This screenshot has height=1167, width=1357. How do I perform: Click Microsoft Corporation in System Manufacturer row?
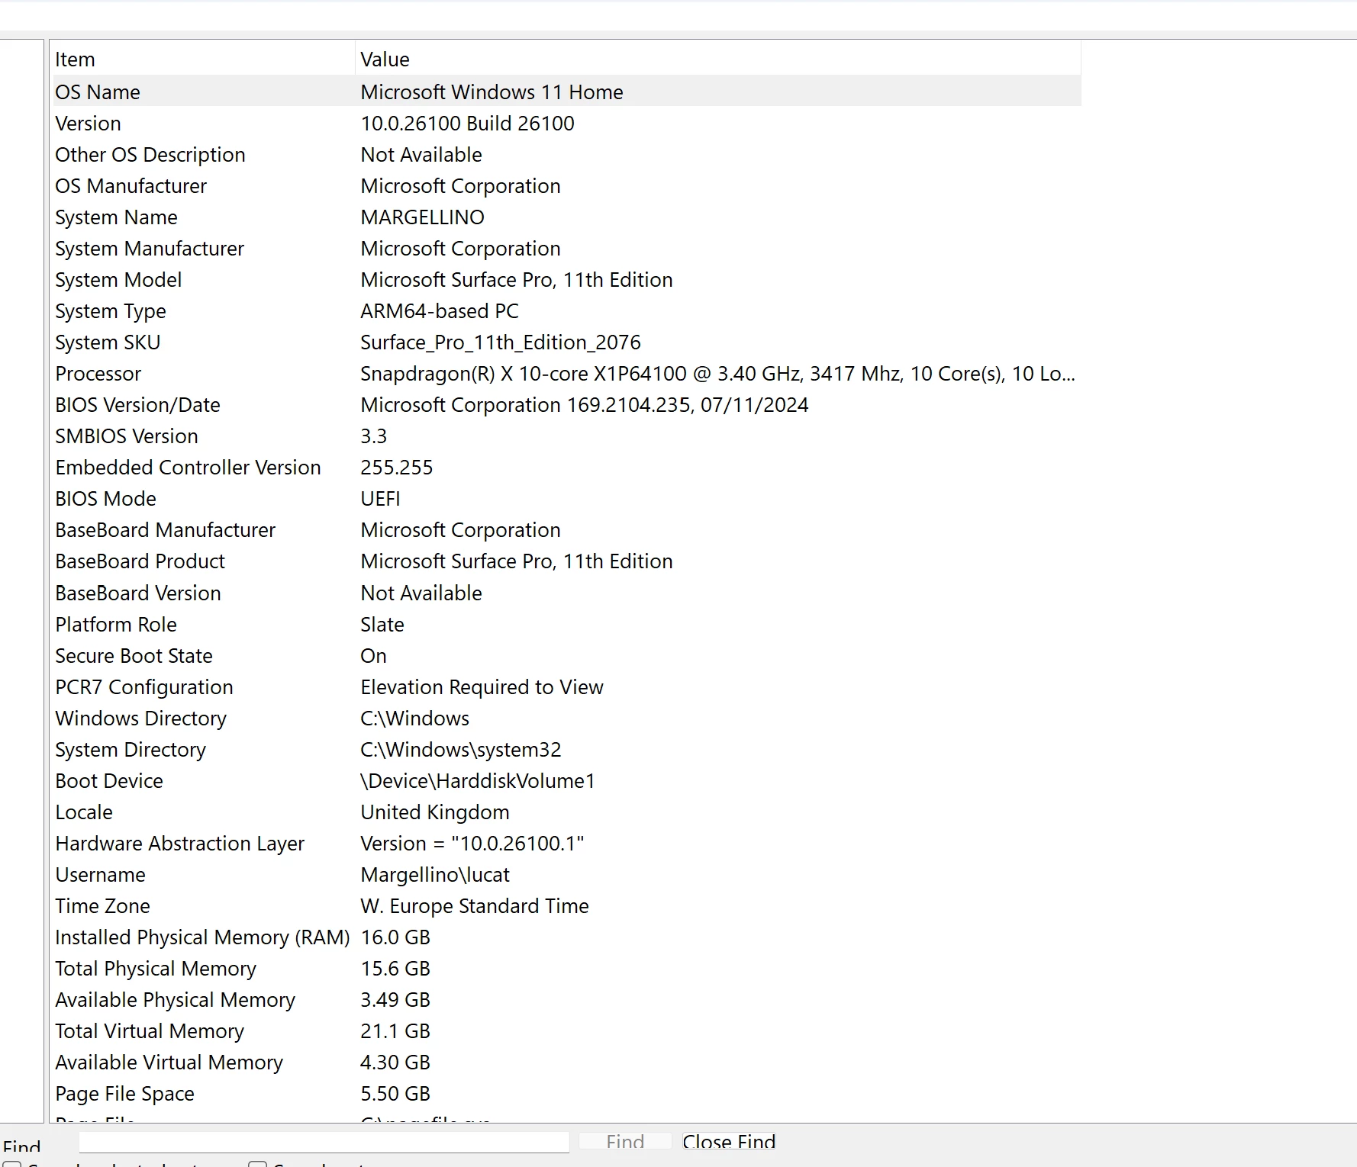[460, 249]
